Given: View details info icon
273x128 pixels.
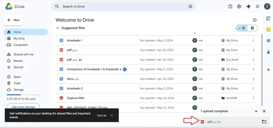Looking at the screenshot, I should pyautogui.click(x=255, y=20).
